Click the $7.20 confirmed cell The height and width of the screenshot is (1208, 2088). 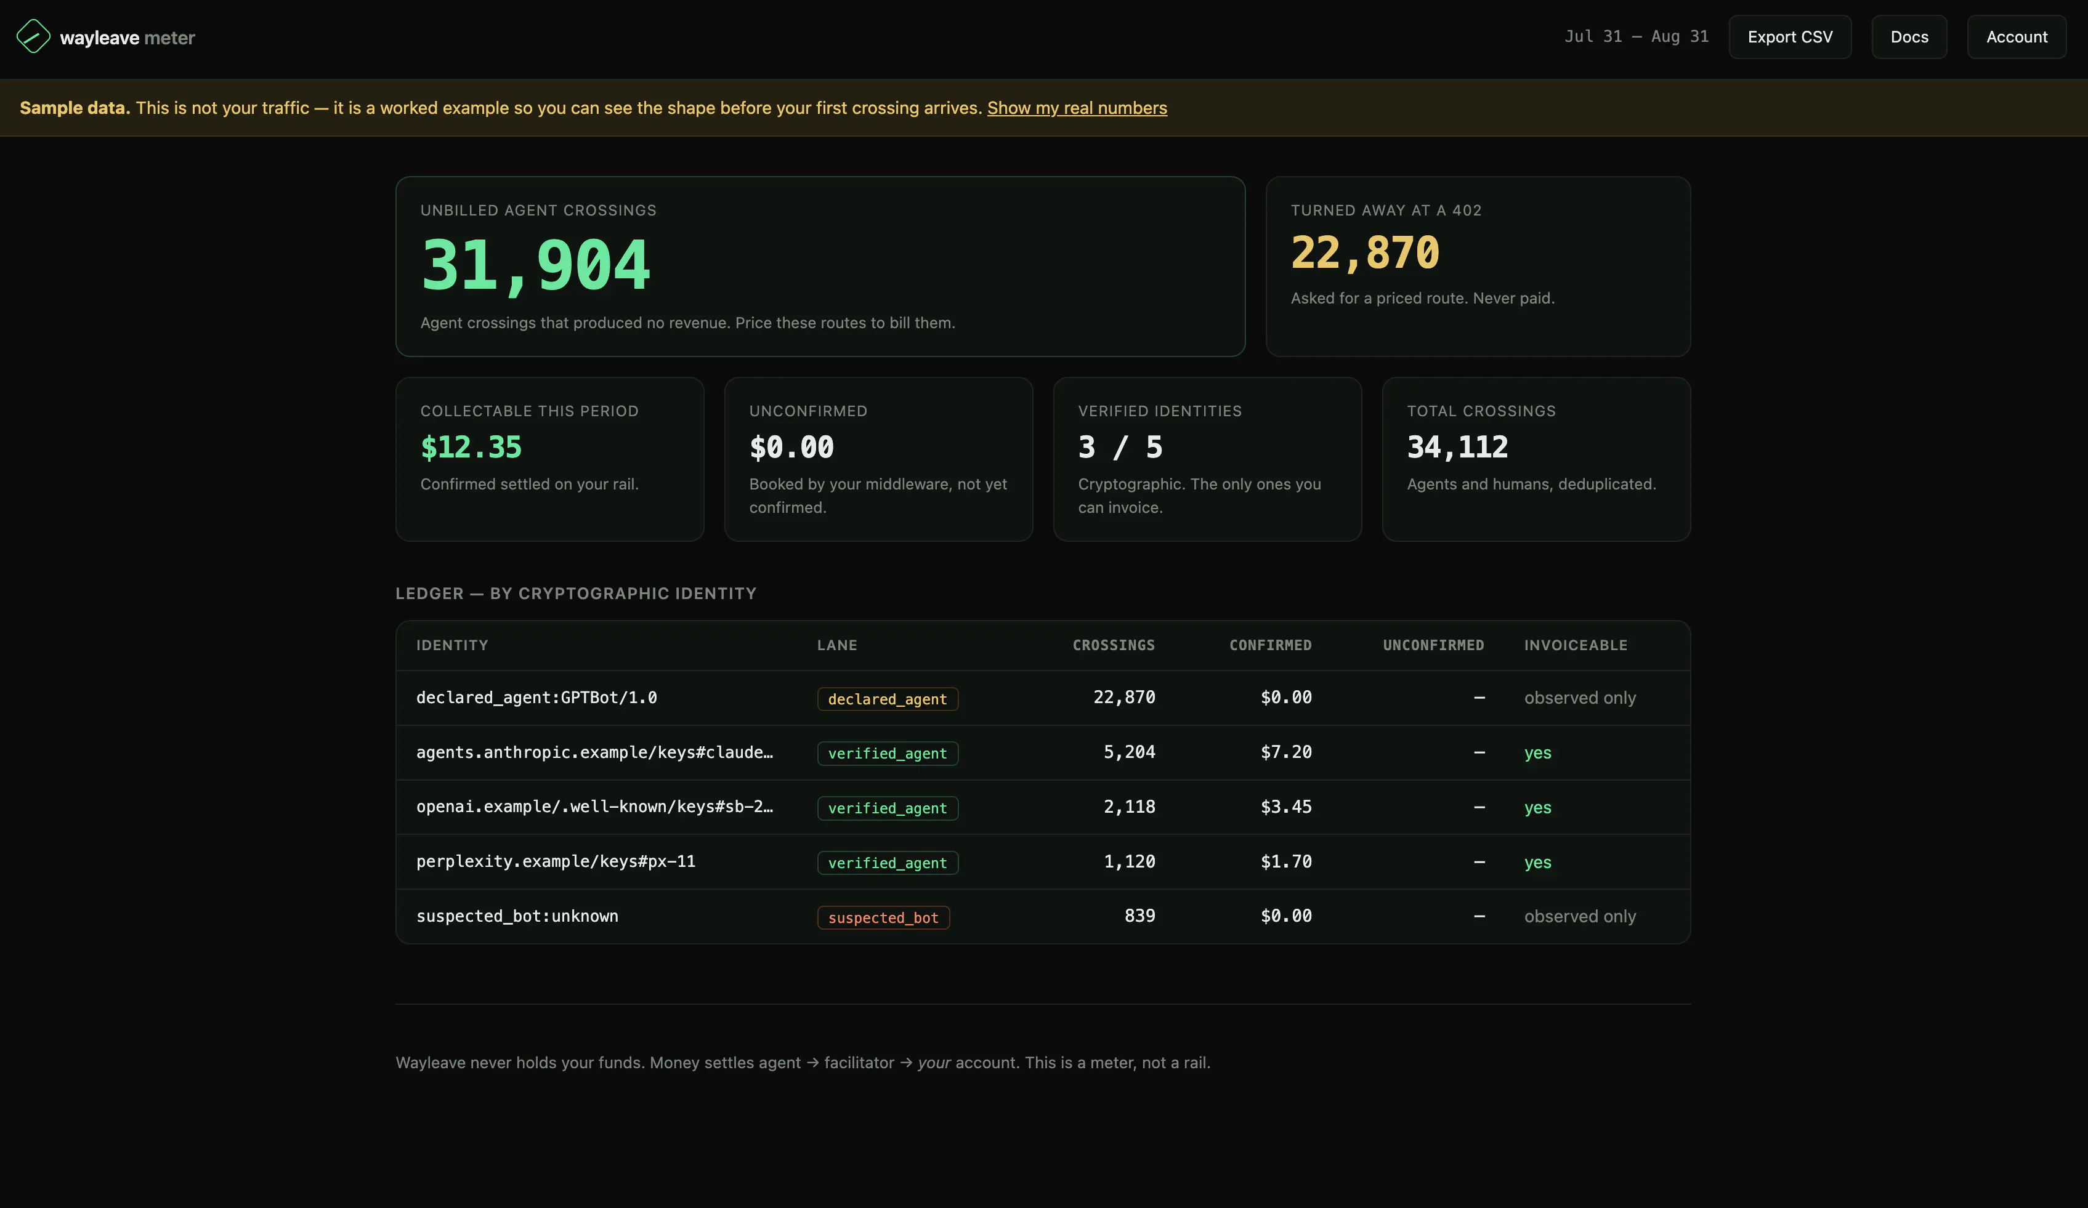1286,752
